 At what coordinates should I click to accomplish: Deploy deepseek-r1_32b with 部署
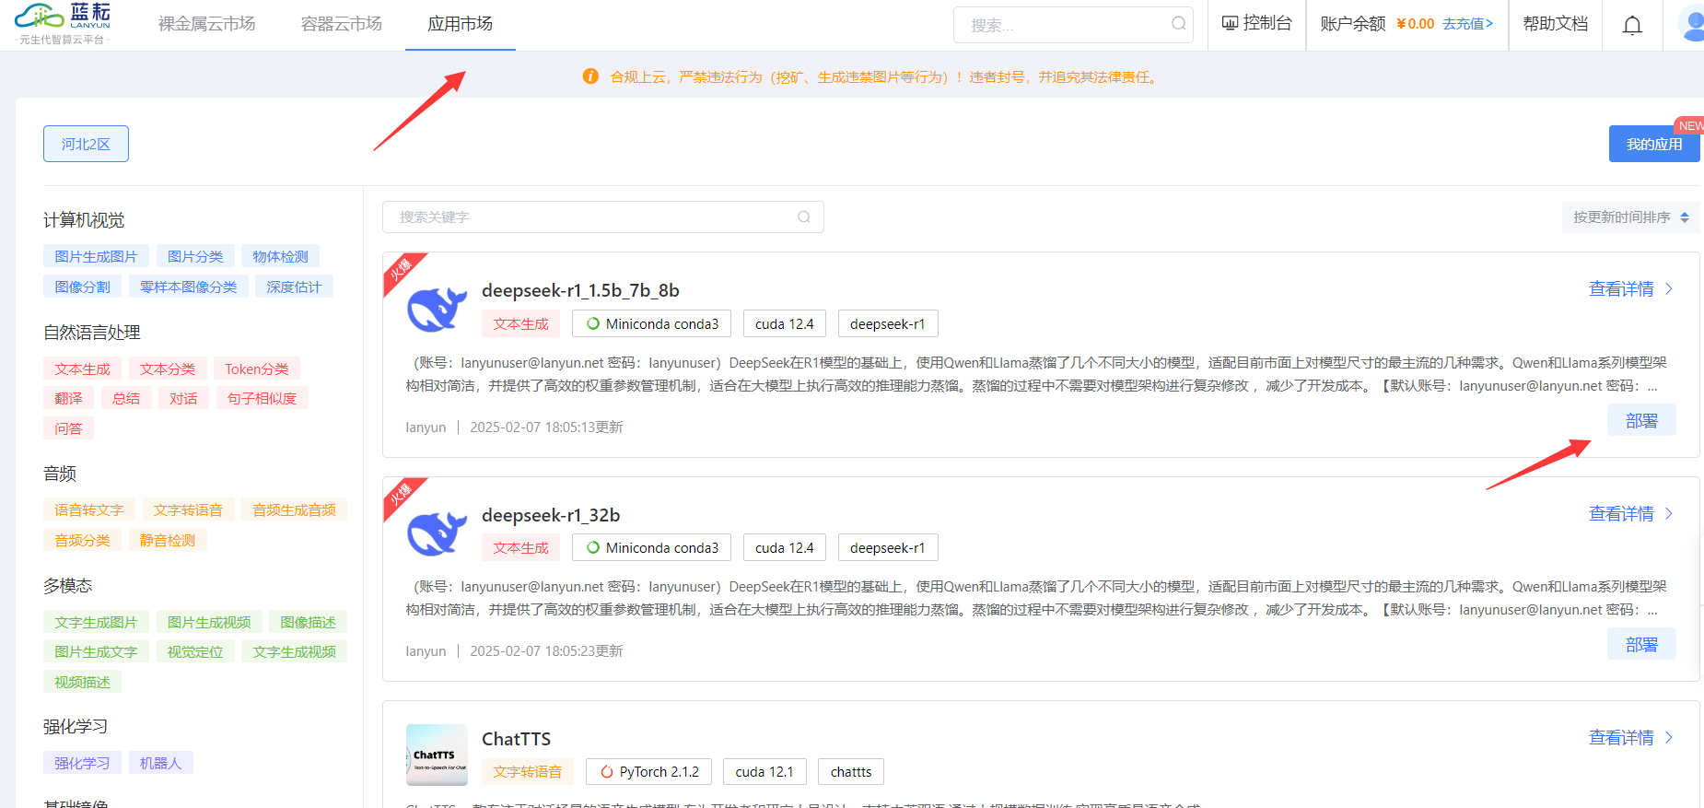point(1641,645)
